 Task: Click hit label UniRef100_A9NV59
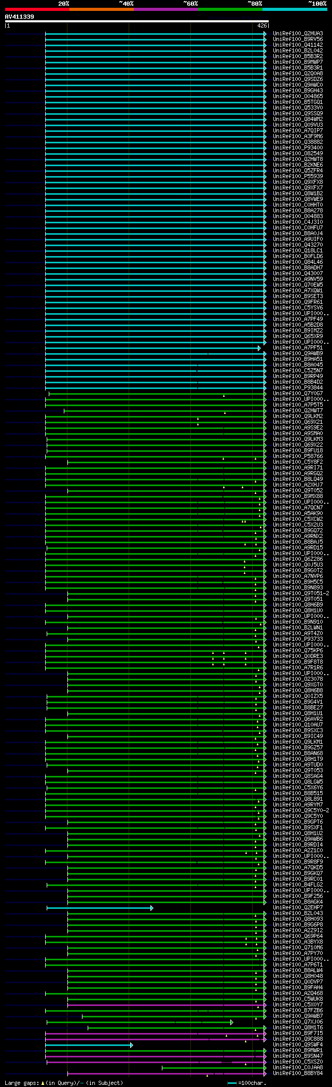(x=298, y=279)
